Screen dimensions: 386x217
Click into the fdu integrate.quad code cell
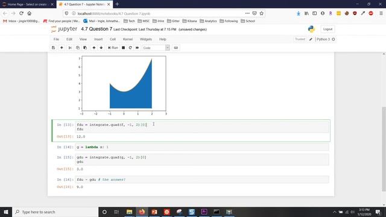click(202, 127)
